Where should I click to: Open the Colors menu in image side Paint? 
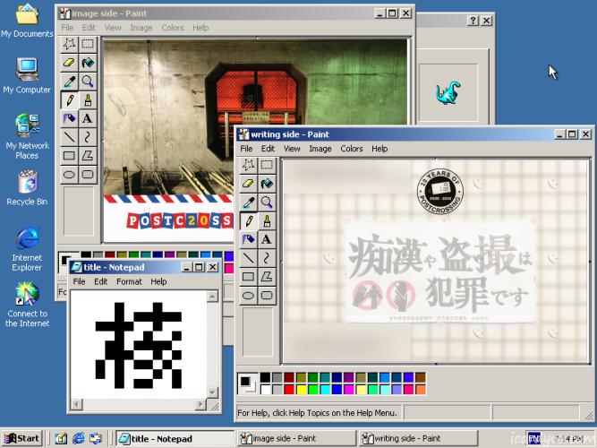pyautogui.click(x=173, y=28)
